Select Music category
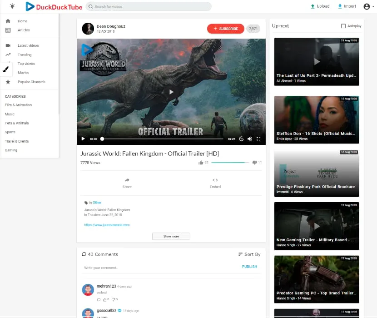The height and width of the screenshot is (318, 377). pos(10,114)
